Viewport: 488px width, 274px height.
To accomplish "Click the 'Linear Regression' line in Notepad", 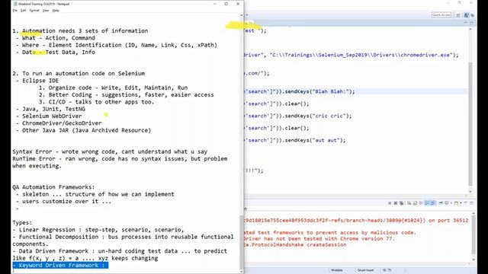I will [98, 230].
